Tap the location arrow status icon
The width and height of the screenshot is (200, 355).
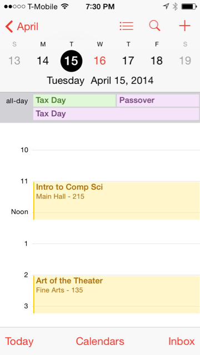[166, 7]
